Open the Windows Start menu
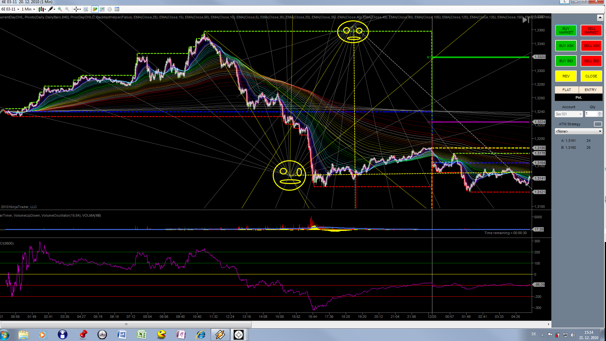The width and height of the screenshot is (606, 341). pos(5,335)
